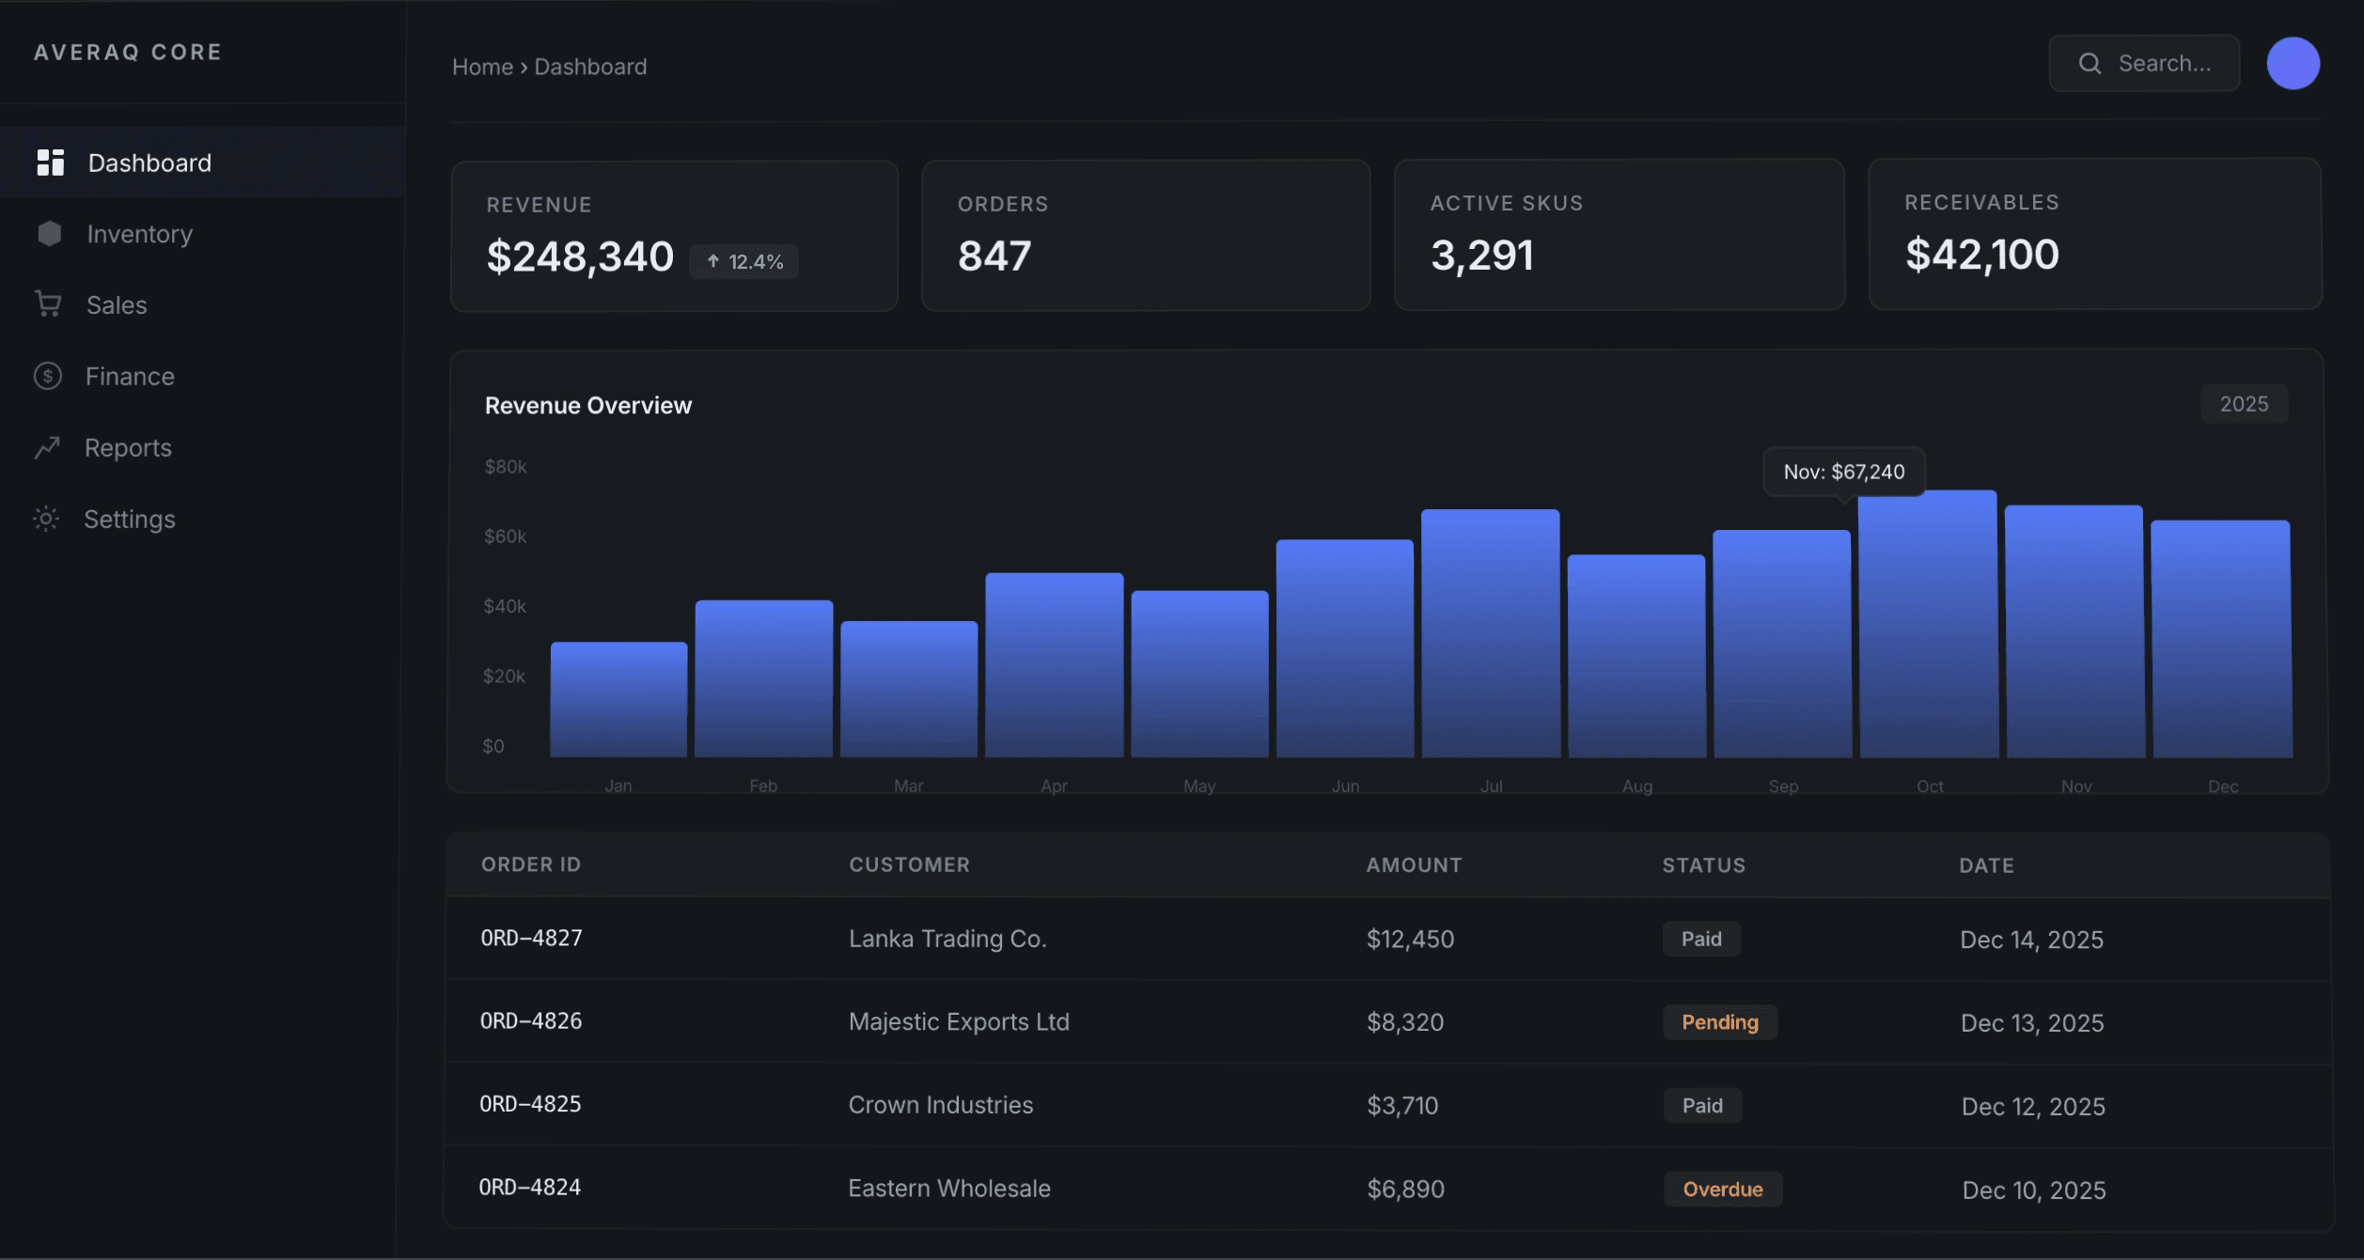The image size is (2364, 1260).
Task: Open order ORD-4827
Action: pyautogui.click(x=531, y=938)
